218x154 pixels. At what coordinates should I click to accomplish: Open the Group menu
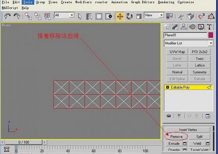click(x=40, y=2)
